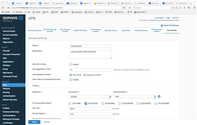
Task: Open Intrusion Prevention in sidebar
Action: [11, 54]
